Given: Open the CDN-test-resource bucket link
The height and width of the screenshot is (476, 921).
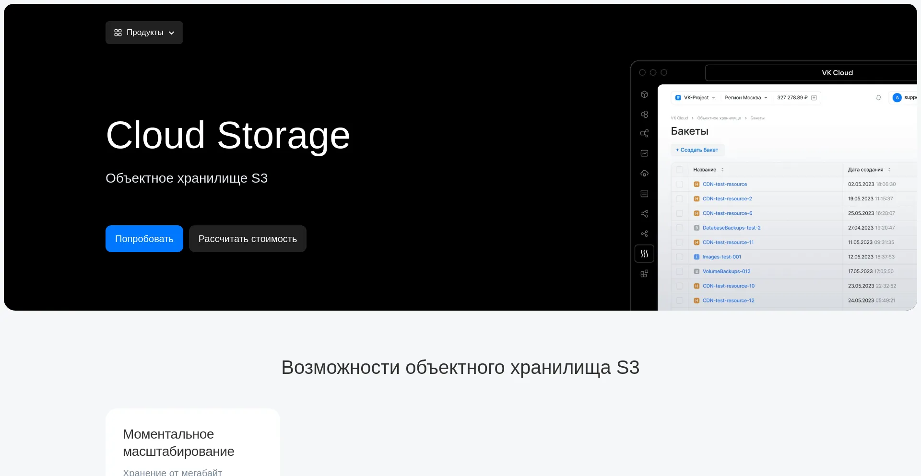Looking at the screenshot, I should point(725,184).
